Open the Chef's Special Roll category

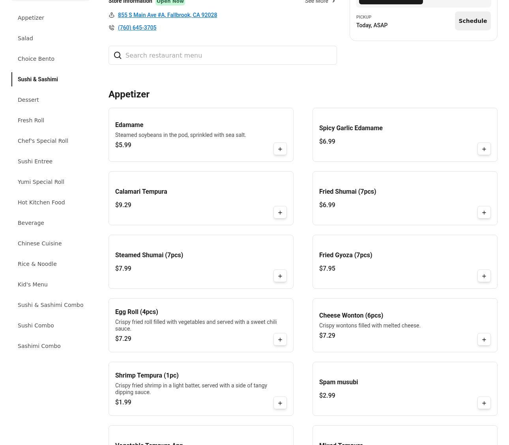point(43,141)
